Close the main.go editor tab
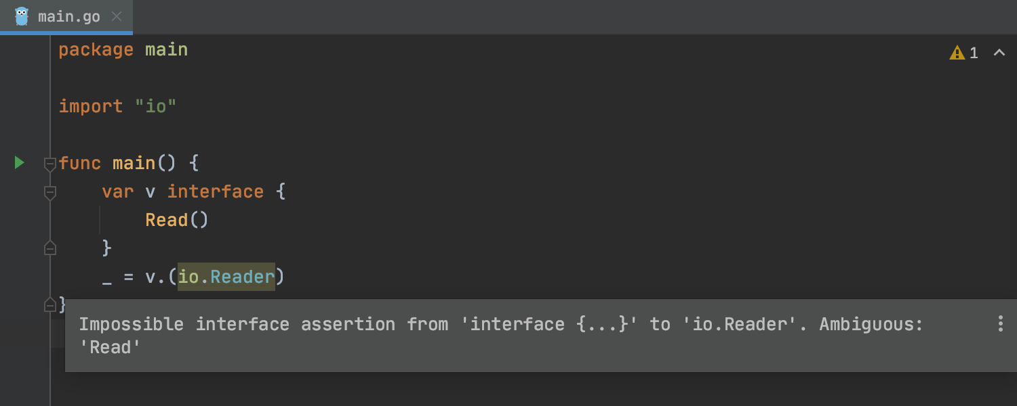Screen dimensions: 1017x406 pos(117,16)
